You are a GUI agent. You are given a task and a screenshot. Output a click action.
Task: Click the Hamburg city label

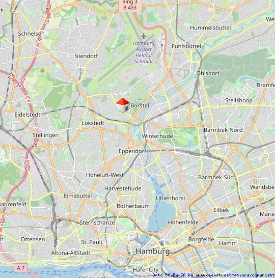tap(153, 252)
